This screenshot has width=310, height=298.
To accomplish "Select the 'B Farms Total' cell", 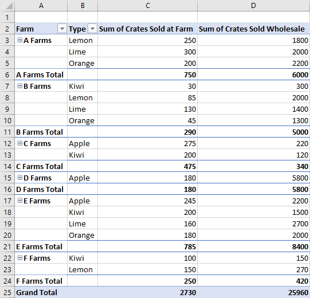I will (41, 132).
